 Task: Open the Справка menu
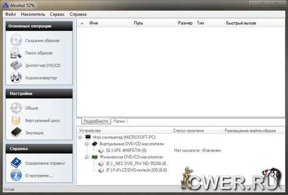pos(78,14)
